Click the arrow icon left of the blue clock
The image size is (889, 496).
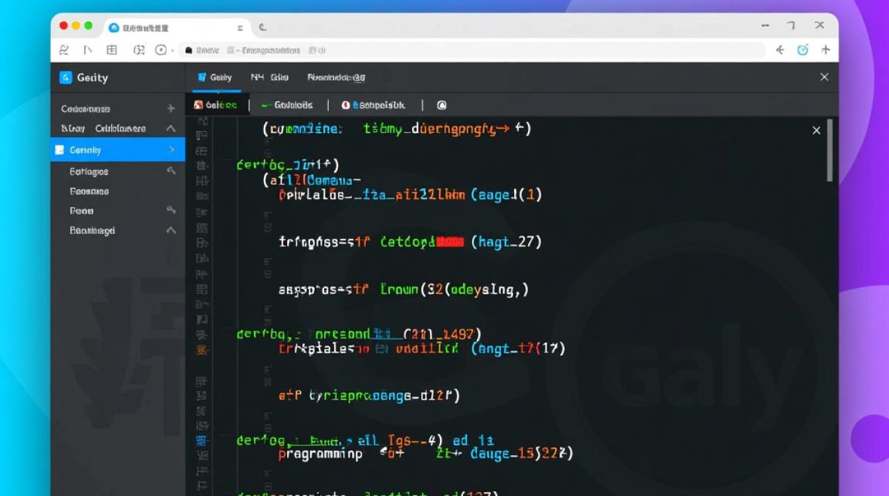click(780, 50)
